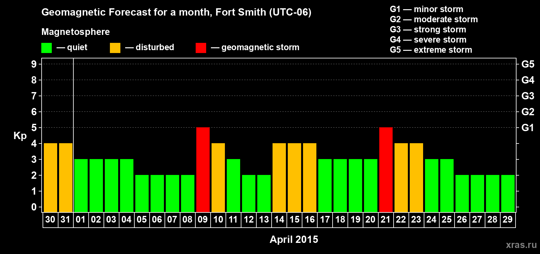
Task: Select the orange bar for April 16
Action: pos(310,178)
